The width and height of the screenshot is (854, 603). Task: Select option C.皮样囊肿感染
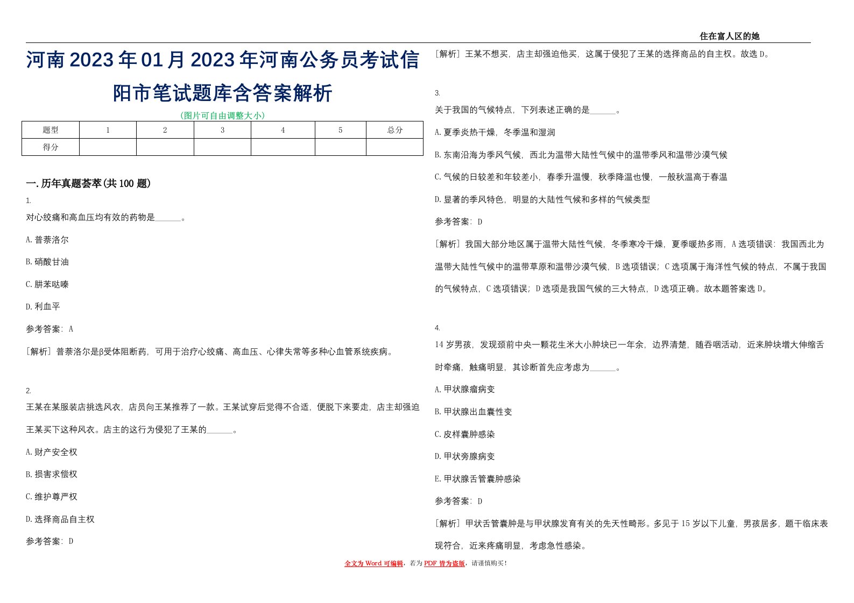[465, 435]
